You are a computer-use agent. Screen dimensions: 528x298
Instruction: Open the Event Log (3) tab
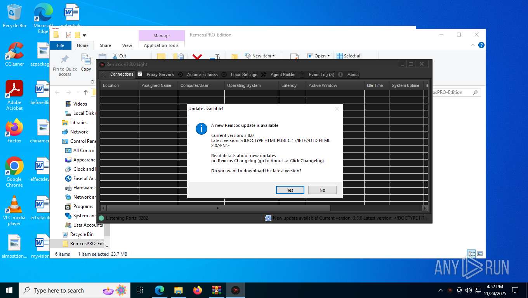[x=321, y=74]
